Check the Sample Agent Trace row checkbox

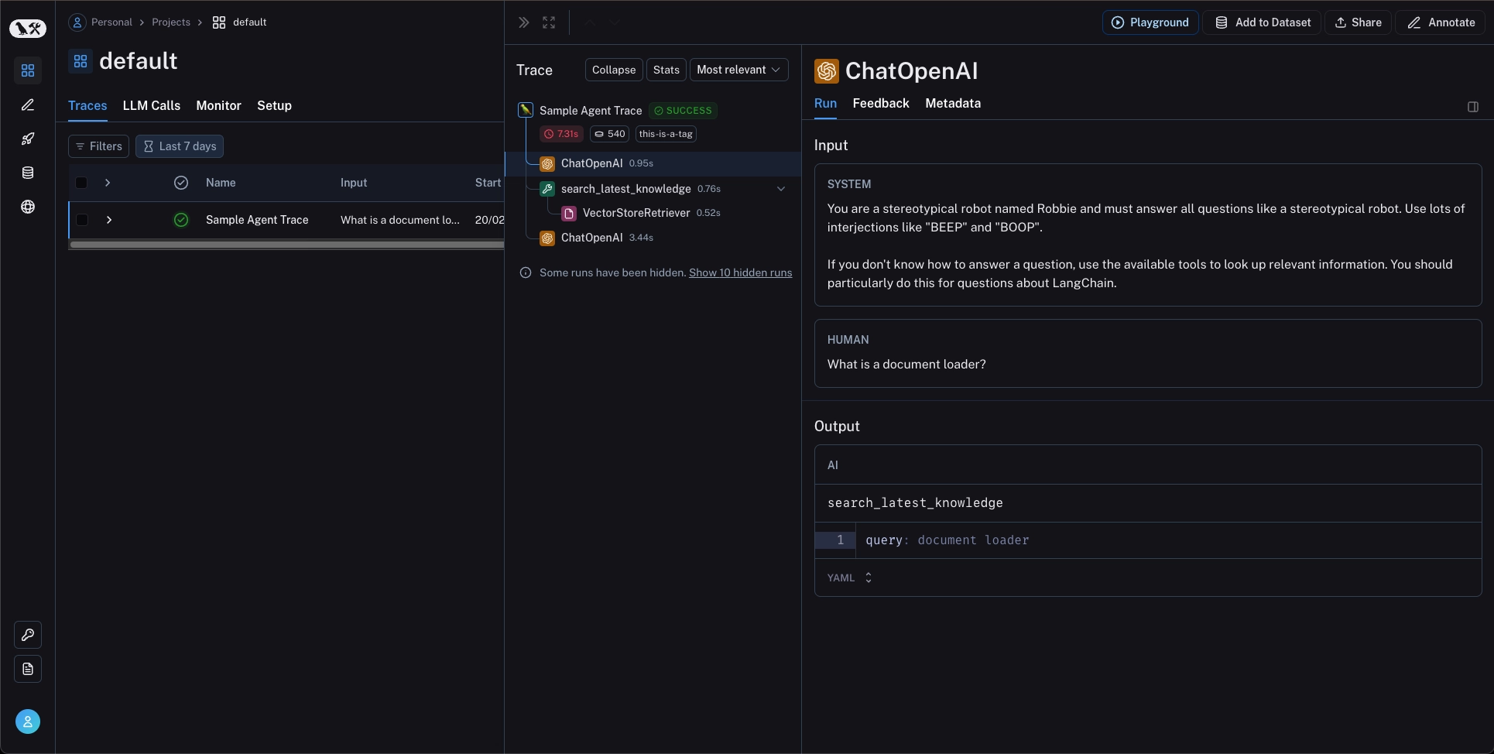pyautogui.click(x=82, y=220)
